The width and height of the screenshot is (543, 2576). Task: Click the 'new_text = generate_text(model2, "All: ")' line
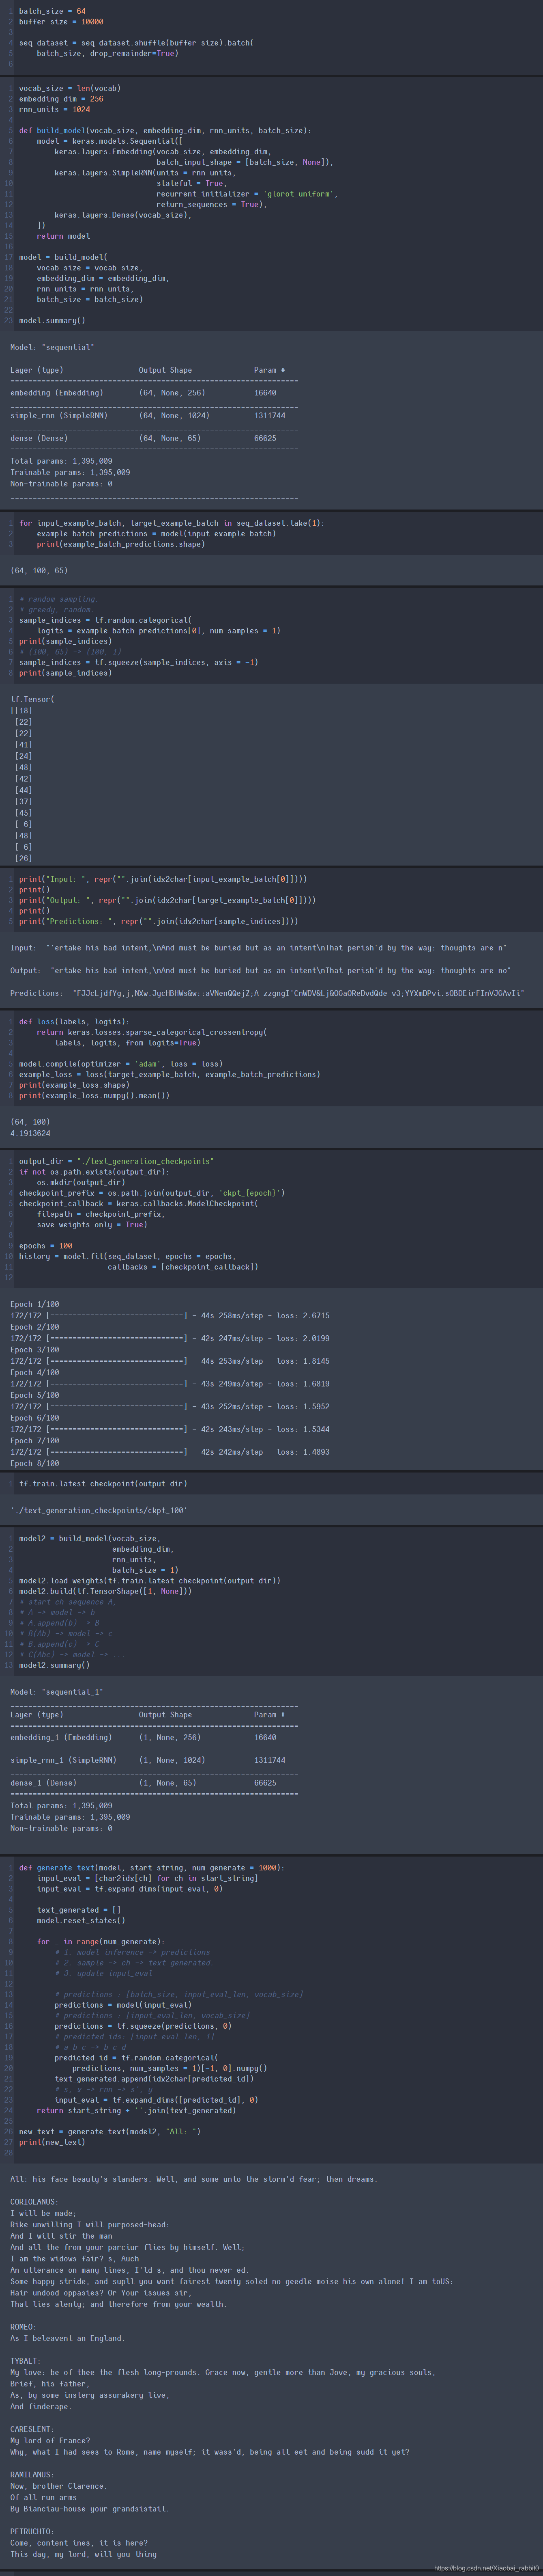click(110, 2131)
